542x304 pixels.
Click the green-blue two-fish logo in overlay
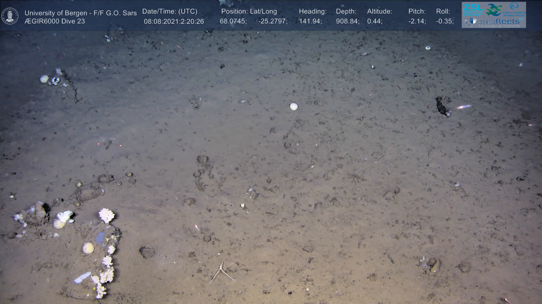coord(493,10)
